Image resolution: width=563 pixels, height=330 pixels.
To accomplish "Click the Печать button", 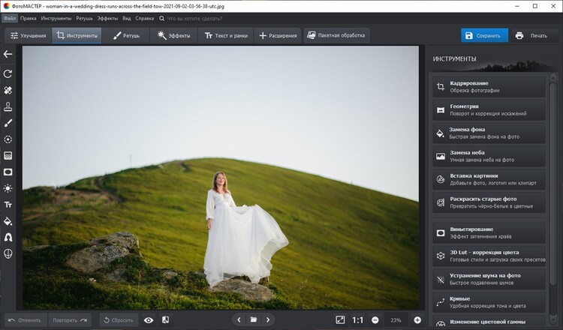I will [x=531, y=35].
